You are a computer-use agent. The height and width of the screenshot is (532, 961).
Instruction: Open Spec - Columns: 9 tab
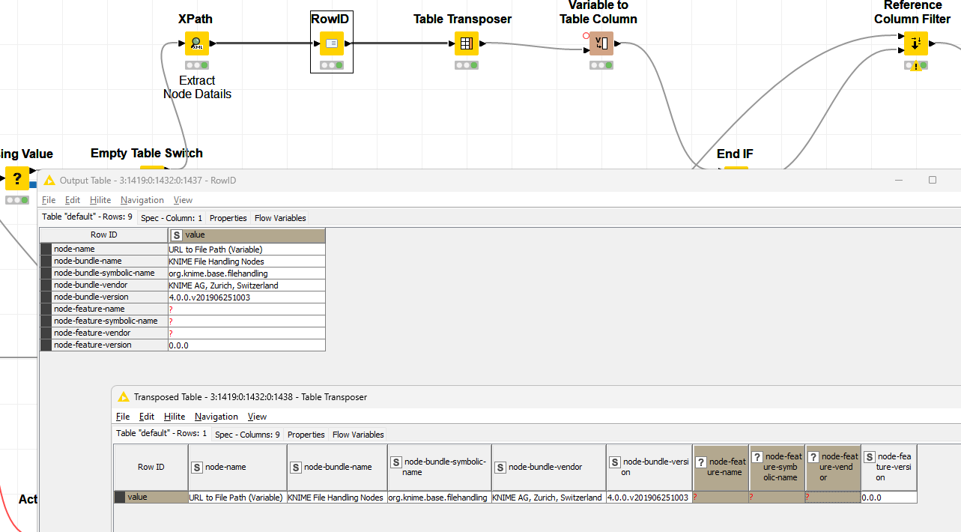pyautogui.click(x=247, y=435)
